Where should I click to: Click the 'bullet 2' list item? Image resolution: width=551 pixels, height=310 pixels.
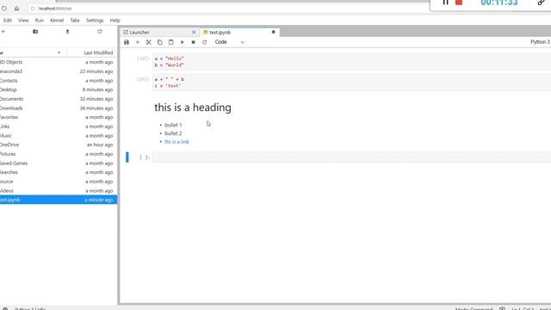(x=173, y=133)
